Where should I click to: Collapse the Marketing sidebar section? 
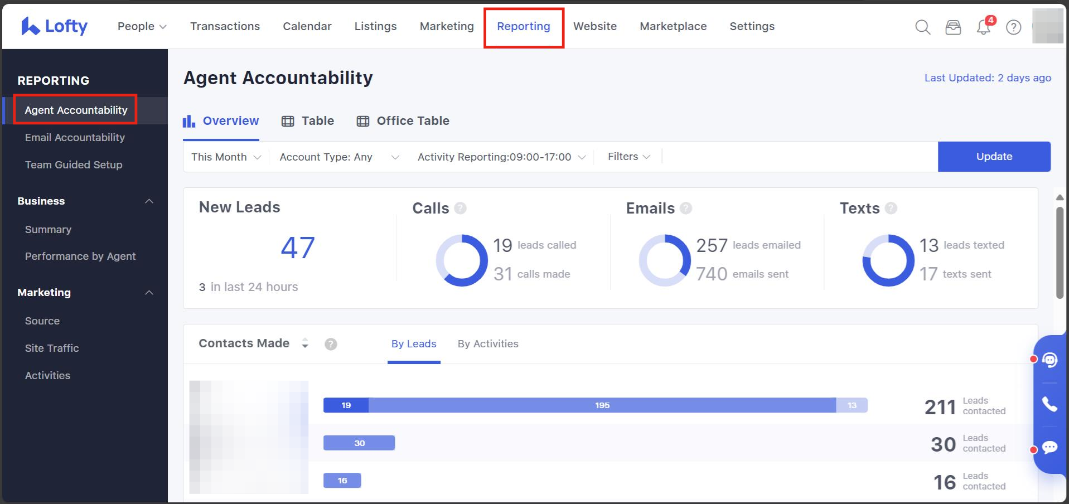coord(149,293)
